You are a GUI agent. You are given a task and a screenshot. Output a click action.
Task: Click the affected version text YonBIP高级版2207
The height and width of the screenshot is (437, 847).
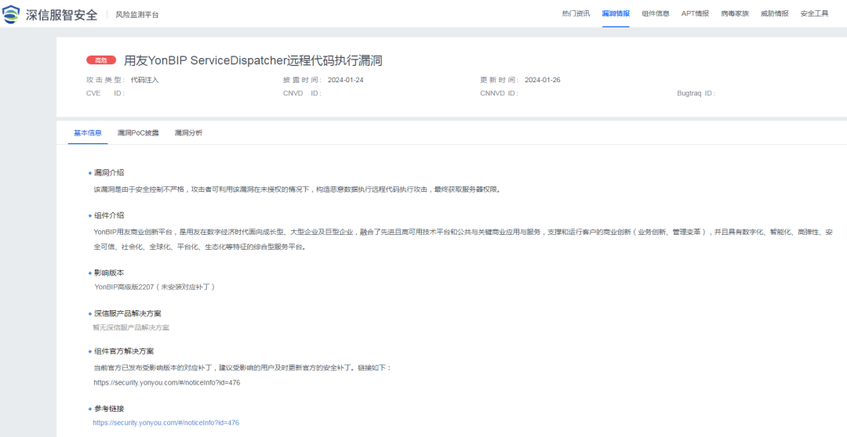(155, 287)
